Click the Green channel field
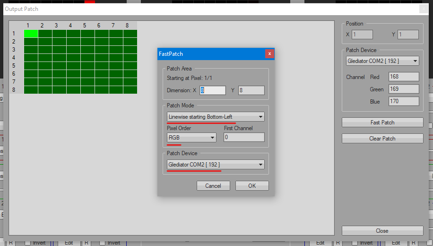433x246 pixels. 404,89
